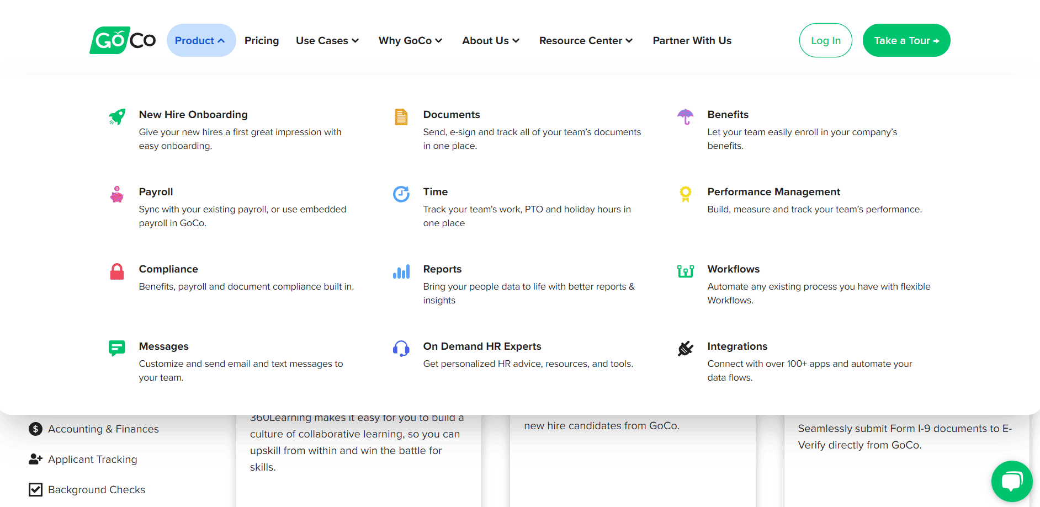Open On Demand HR Experts link
The width and height of the screenshot is (1040, 507).
[x=482, y=346]
